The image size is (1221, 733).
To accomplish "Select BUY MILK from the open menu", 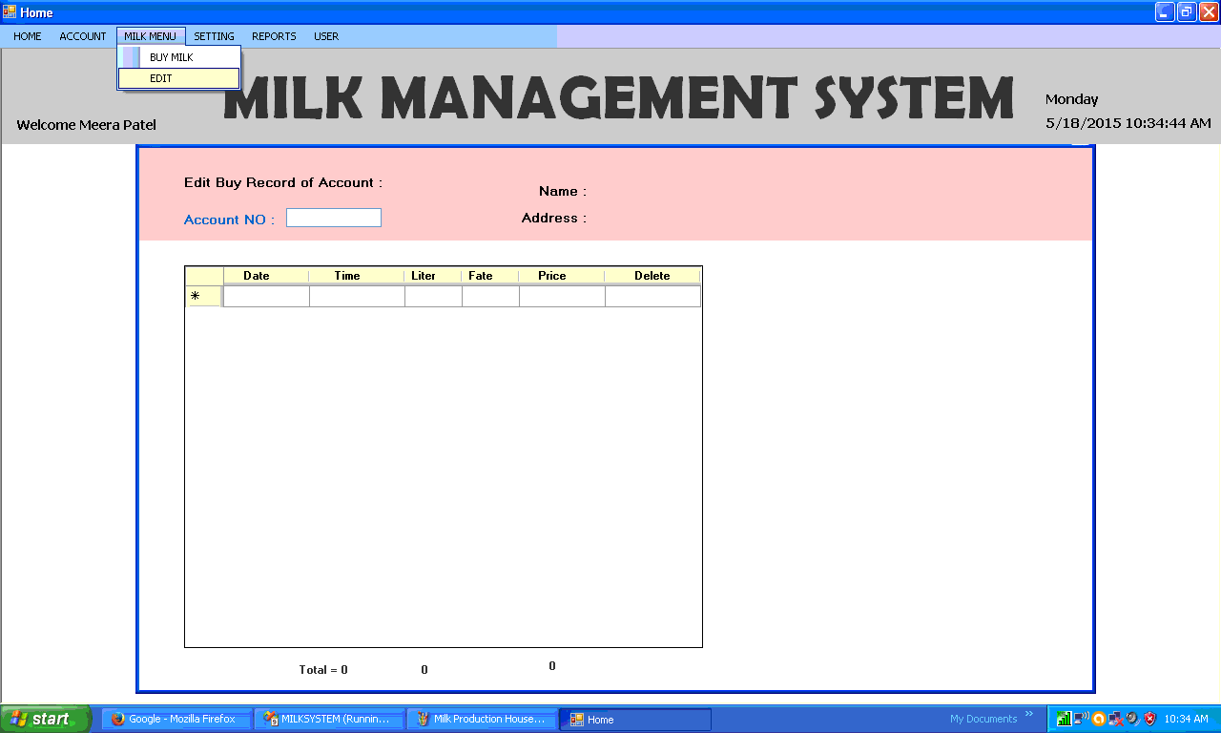I will pyautogui.click(x=172, y=57).
